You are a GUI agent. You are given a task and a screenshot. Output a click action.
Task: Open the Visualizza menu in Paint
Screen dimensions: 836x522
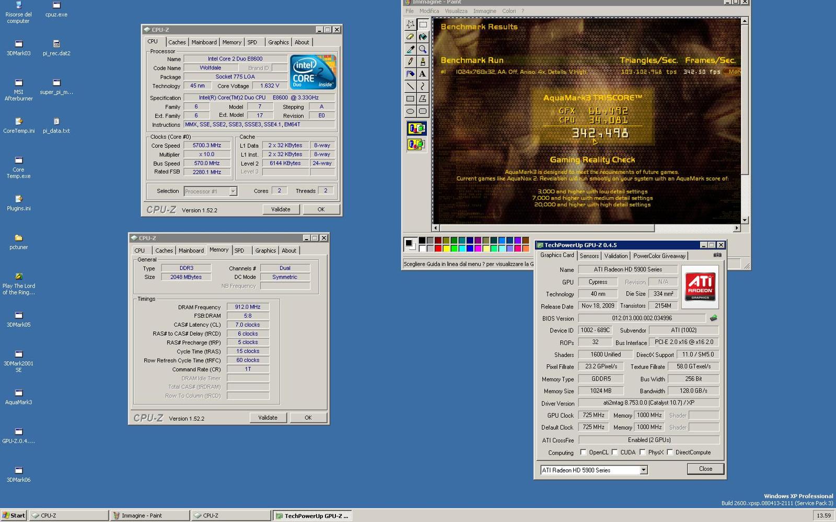coord(456,11)
